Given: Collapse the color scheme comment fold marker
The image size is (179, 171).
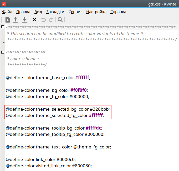Looking at the screenshot, I should tap(3, 52).
